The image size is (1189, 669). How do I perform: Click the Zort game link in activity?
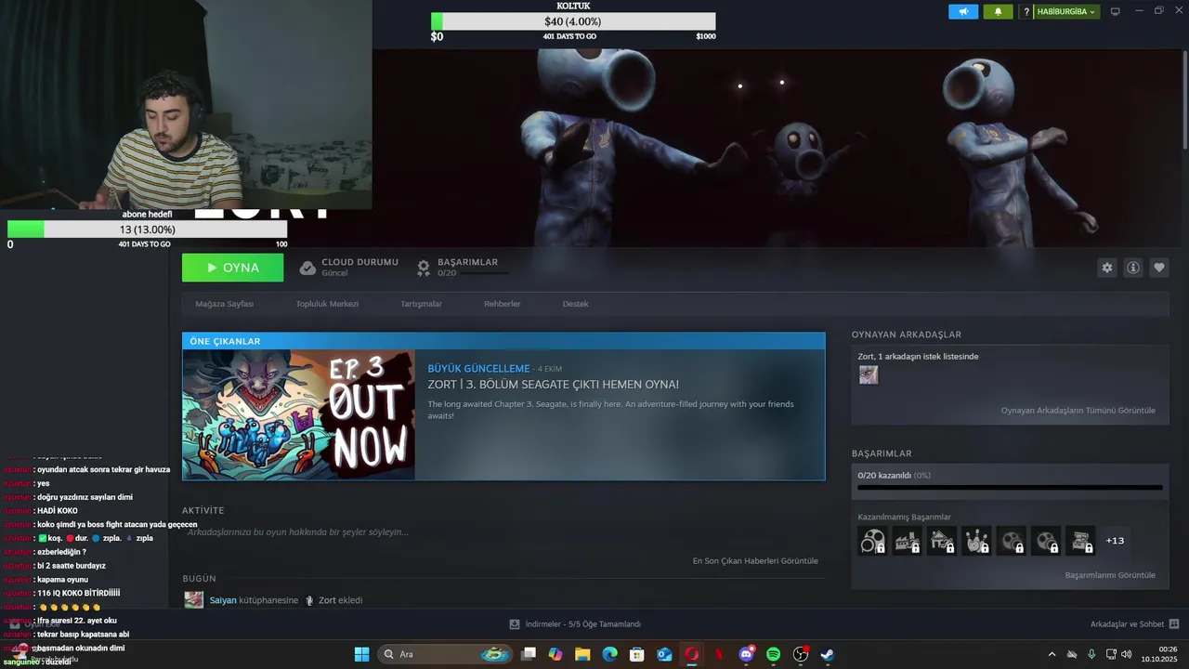coord(327,600)
